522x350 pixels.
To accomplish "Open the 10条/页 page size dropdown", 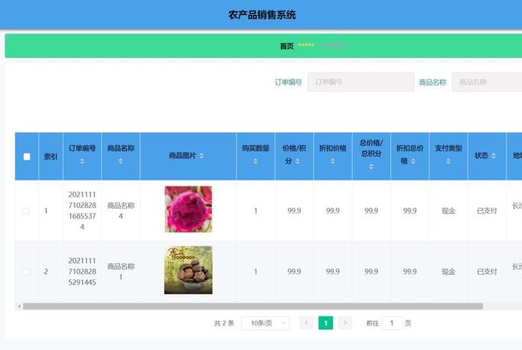I will click(x=265, y=323).
